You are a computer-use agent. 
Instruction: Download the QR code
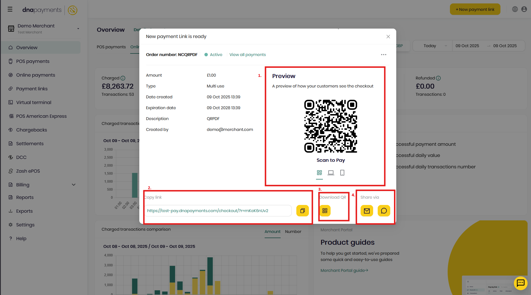(x=325, y=211)
